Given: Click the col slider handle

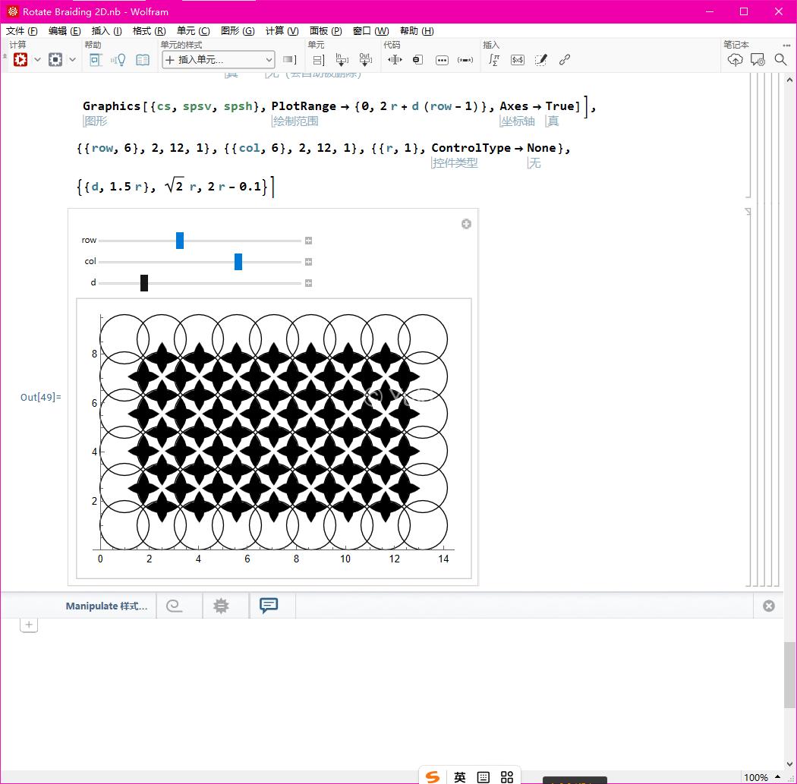Looking at the screenshot, I should click(238, 262).
